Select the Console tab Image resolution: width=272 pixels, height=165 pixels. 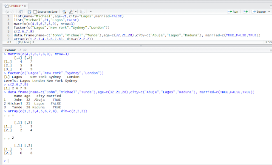click(x=11, y=50)
